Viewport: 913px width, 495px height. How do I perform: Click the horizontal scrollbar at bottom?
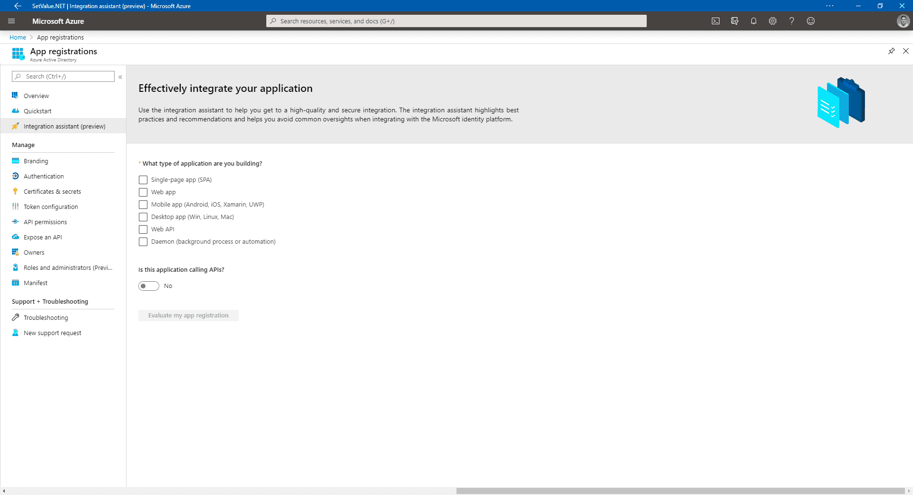click(680, 491)
